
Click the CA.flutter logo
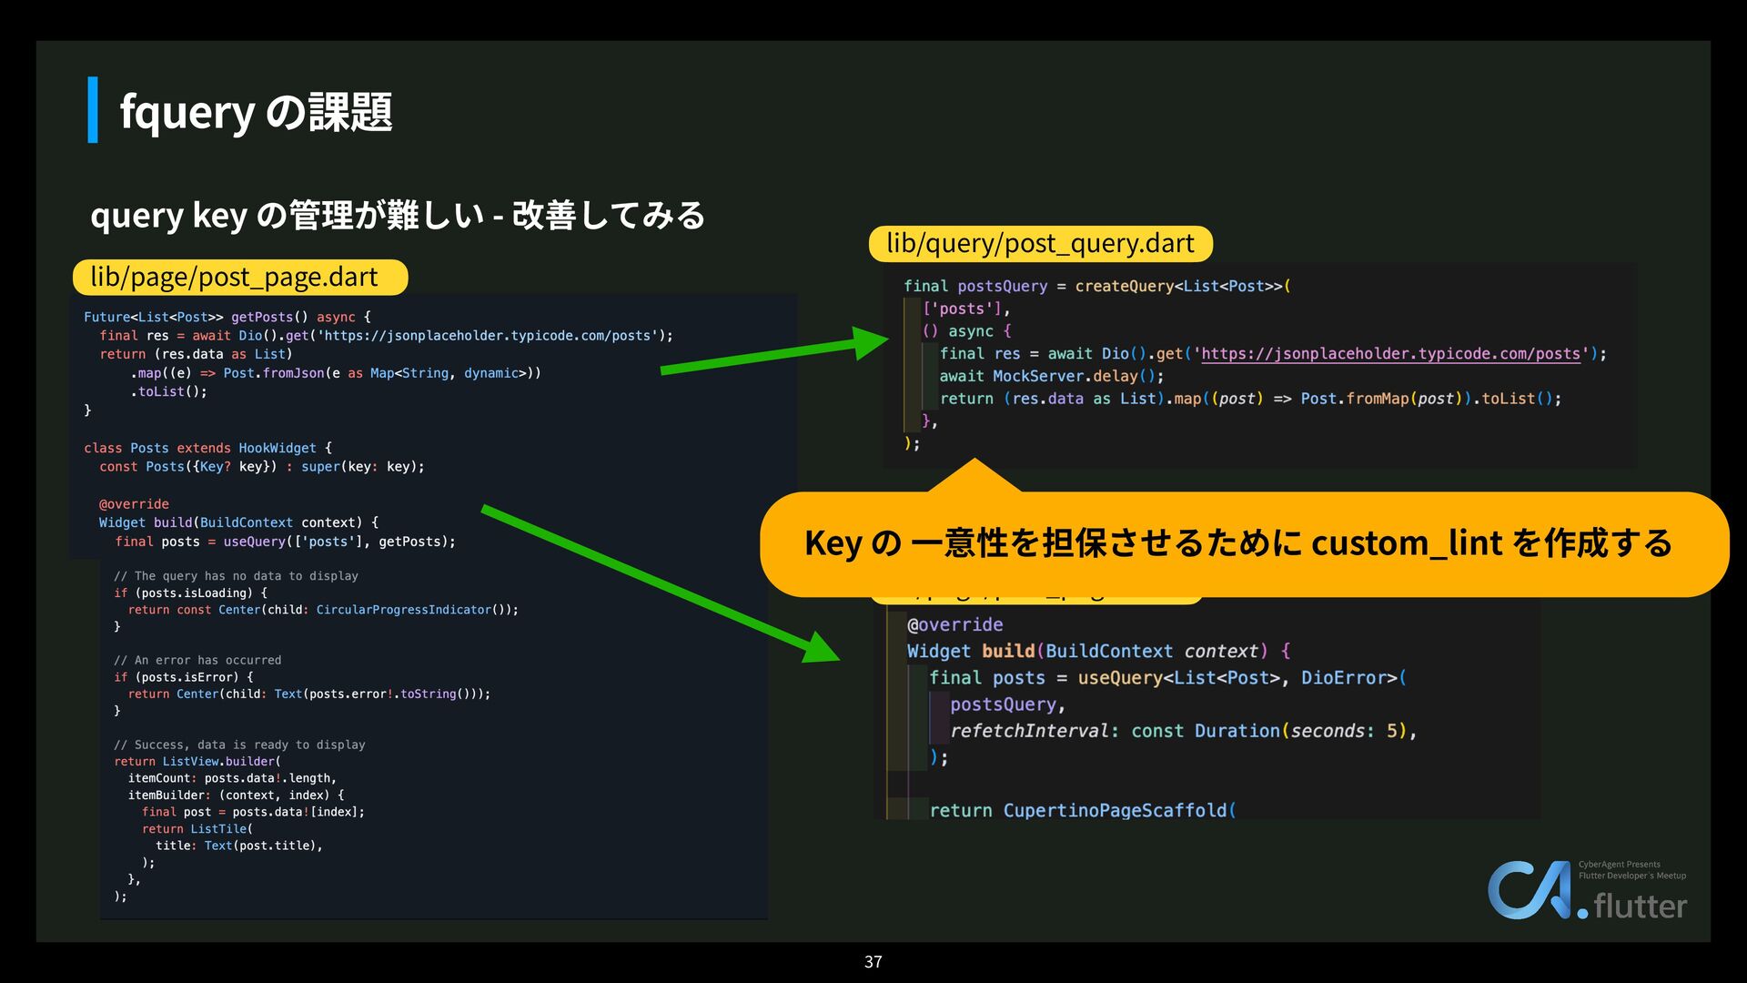1587,890
